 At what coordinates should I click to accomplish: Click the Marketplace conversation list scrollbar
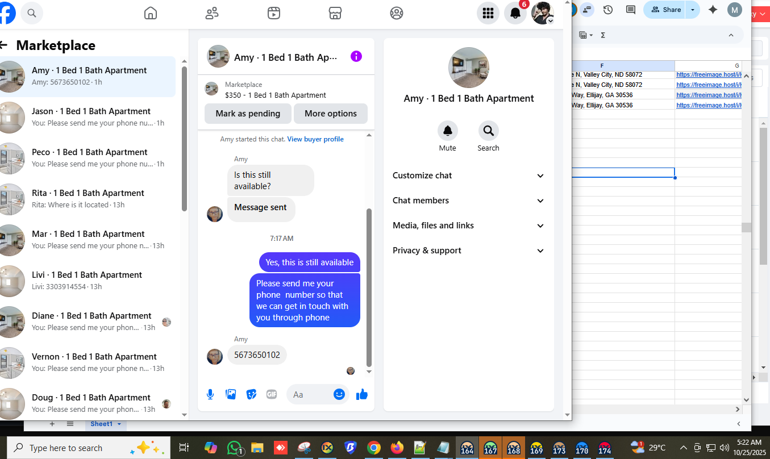point(184,139)
